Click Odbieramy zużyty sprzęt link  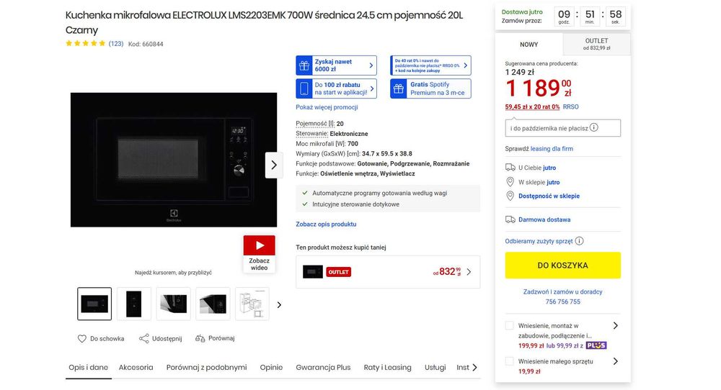[x=539, y=241]
